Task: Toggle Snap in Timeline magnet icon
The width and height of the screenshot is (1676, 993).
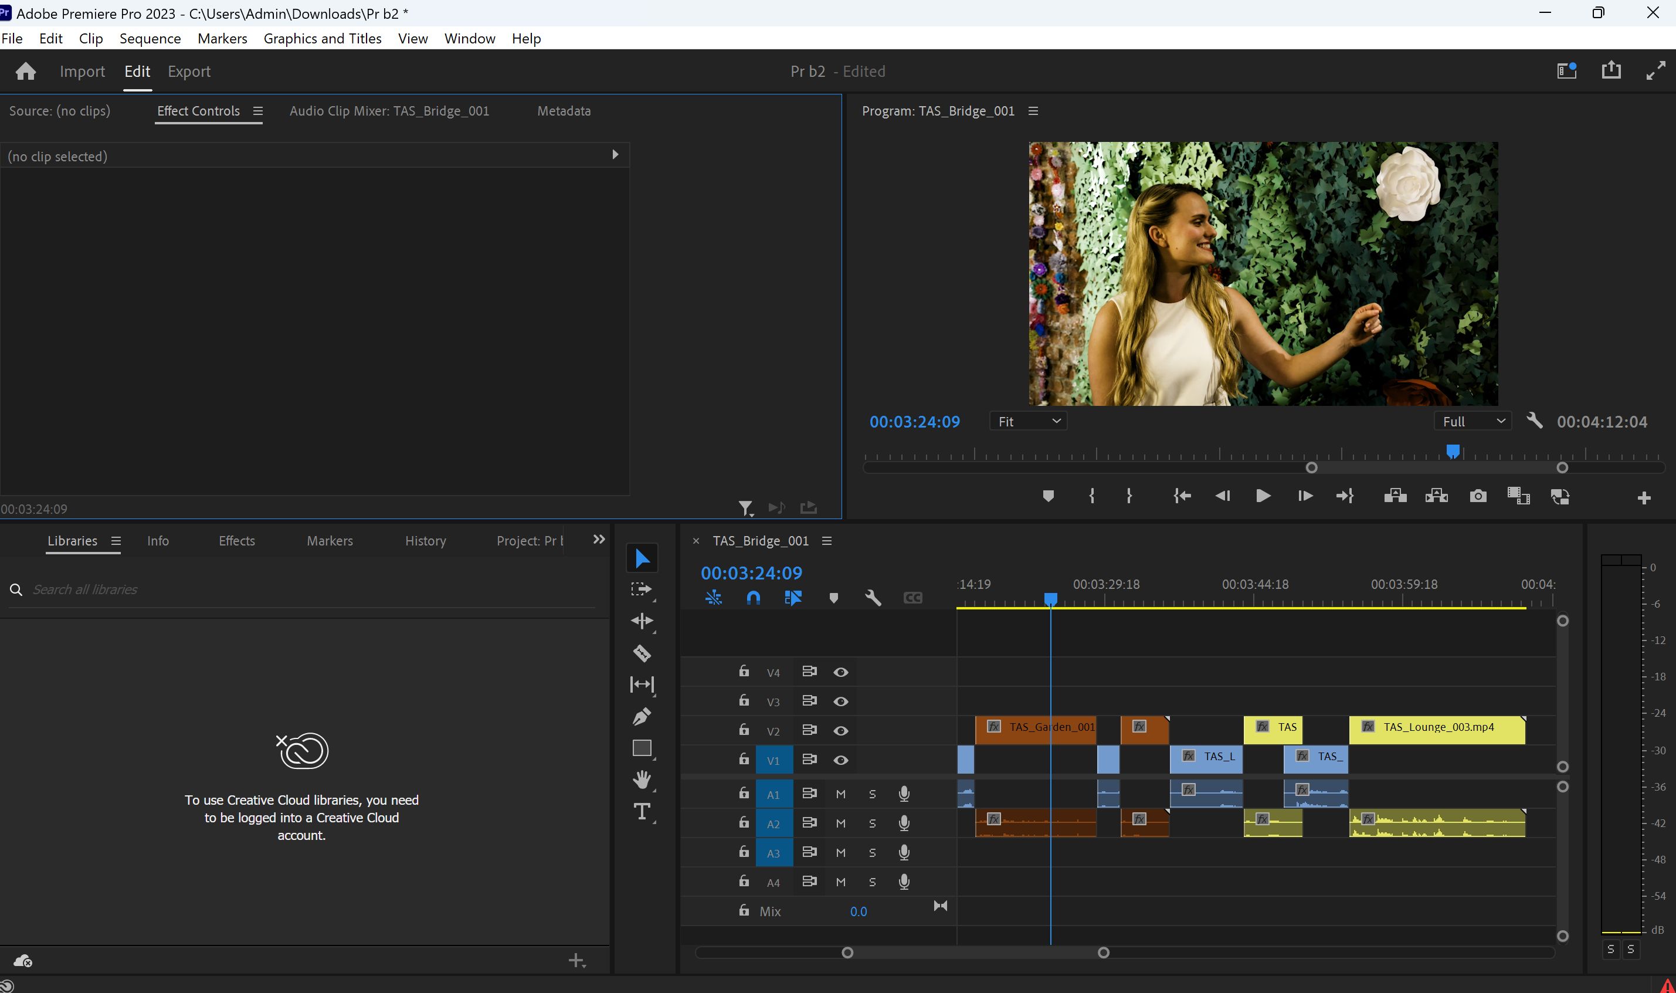Action: click(753, 598)
